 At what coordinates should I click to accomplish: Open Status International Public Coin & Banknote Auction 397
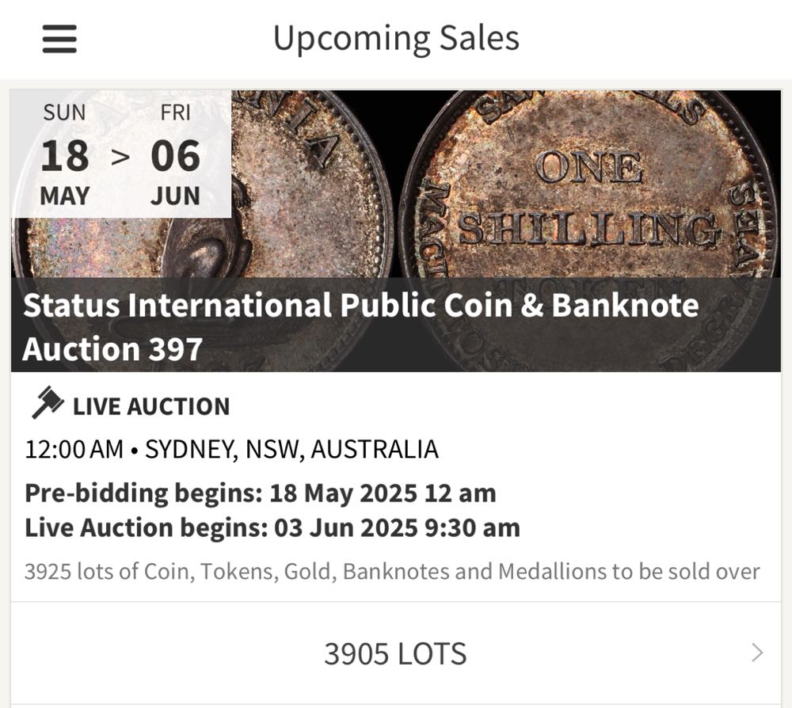(x=360, y=326)
